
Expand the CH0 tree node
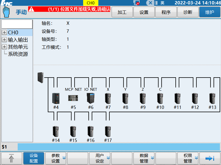4,32
